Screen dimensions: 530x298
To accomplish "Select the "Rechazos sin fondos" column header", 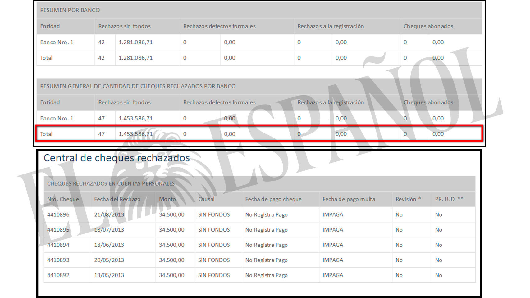I will click(124, 26).
